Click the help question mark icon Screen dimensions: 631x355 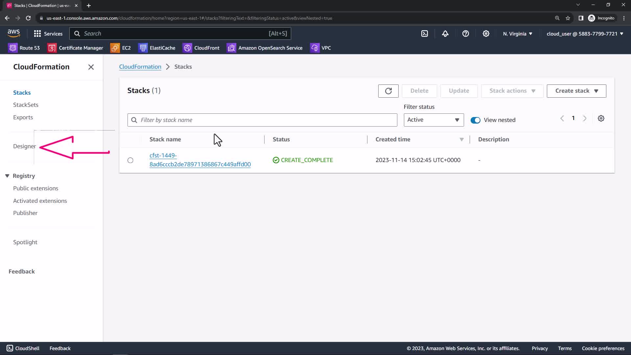point(465,34)
